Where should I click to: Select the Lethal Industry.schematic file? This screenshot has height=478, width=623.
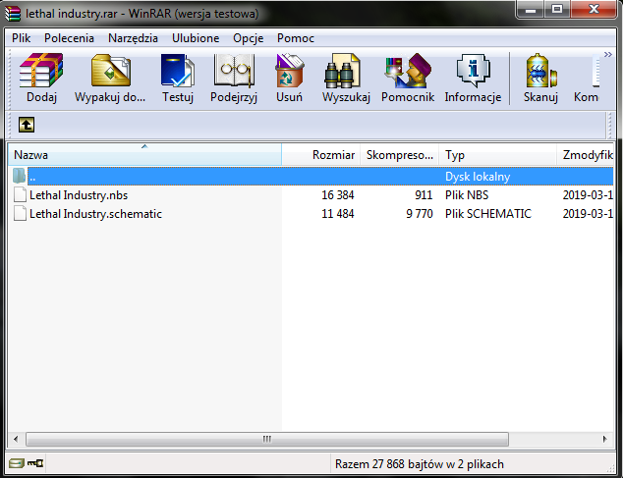(94, 214)
